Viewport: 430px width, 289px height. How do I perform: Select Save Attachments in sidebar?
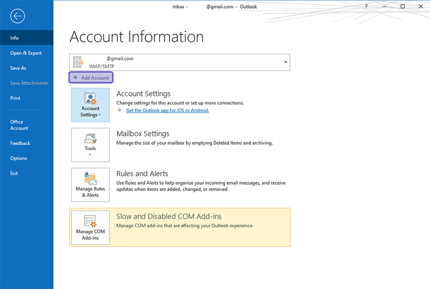point(27,83)
